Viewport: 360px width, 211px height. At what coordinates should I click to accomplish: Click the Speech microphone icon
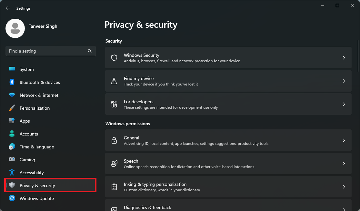click(x=114, y=163)
